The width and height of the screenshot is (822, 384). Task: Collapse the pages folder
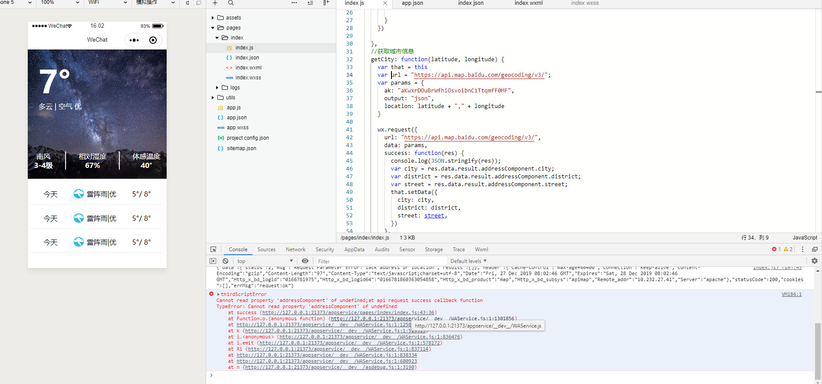pos(213,28)
